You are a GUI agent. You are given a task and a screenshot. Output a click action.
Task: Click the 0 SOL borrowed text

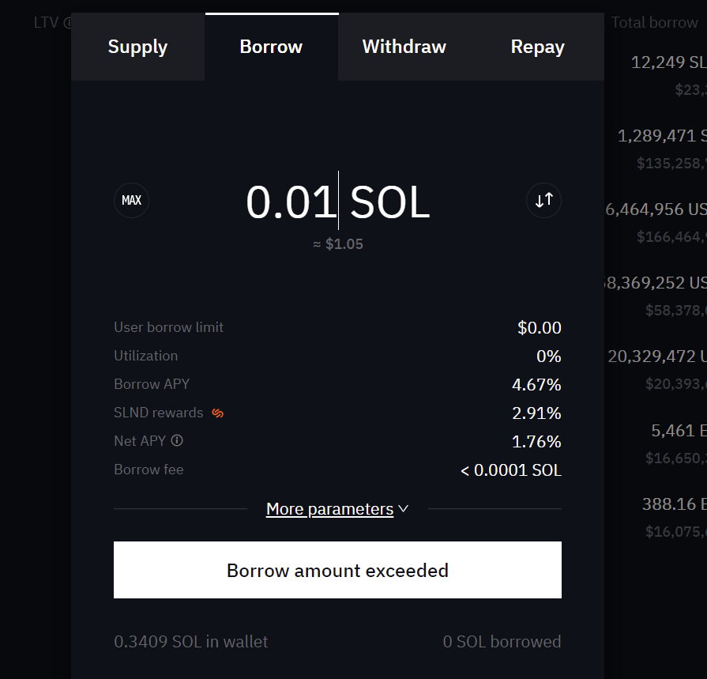pos(502,642)
